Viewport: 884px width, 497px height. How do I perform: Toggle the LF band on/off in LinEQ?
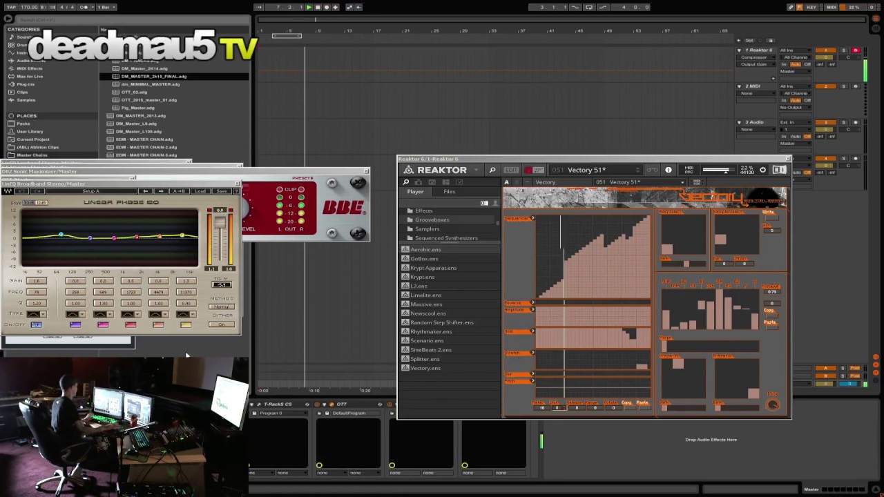36,324
